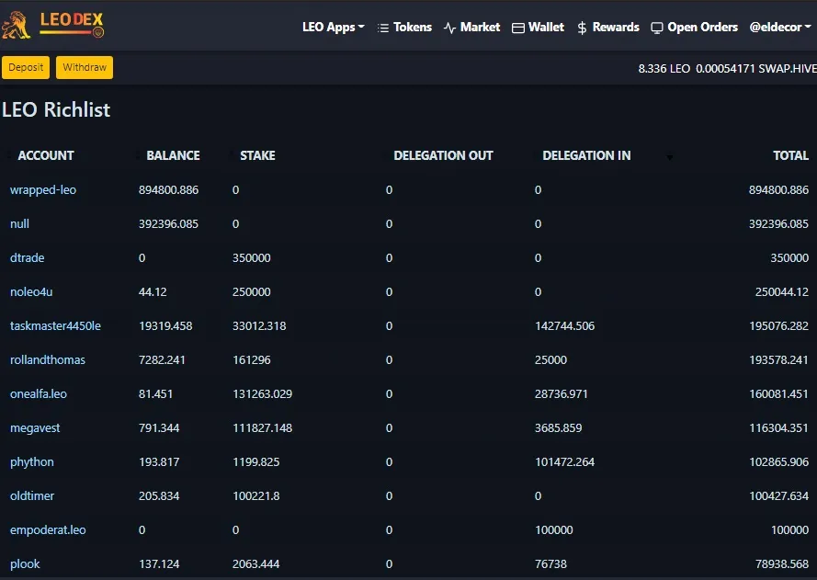Select null account total 392396.085
Image resolution: width=817 pixels, height=580 pixels.
click(778, 223)
